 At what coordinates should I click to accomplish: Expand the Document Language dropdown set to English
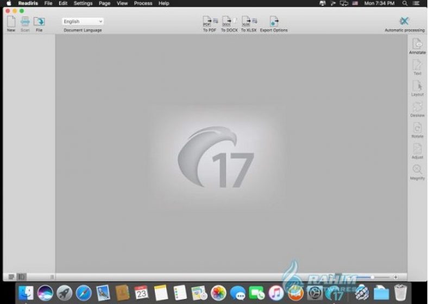[83, 21]
